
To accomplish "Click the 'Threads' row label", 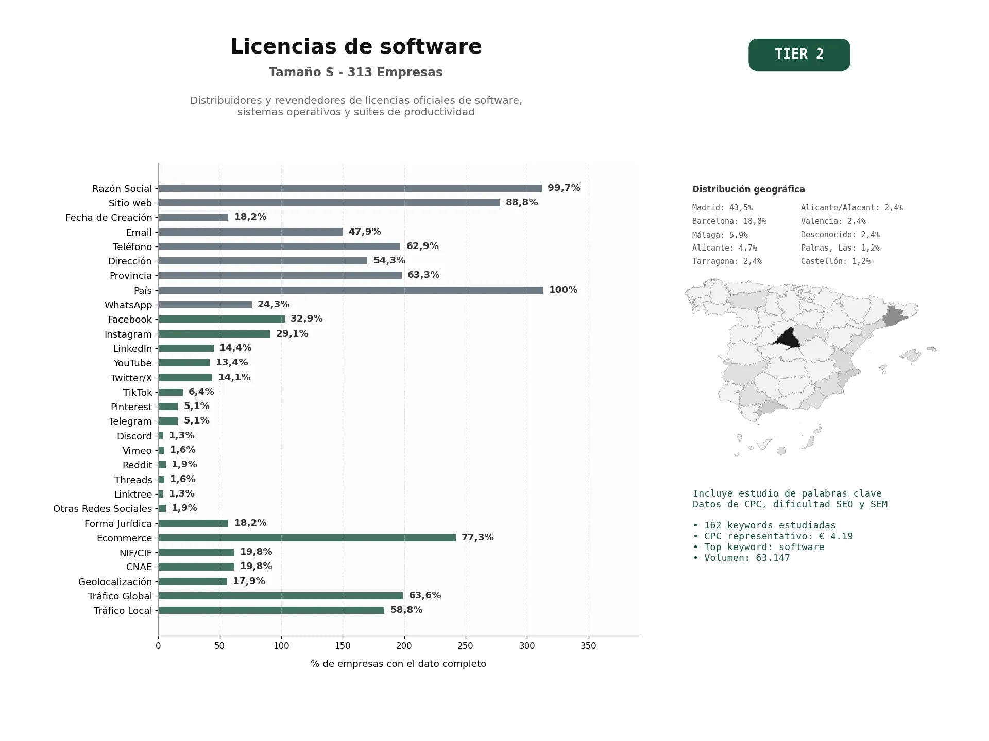I will click(x=133, y=480).
